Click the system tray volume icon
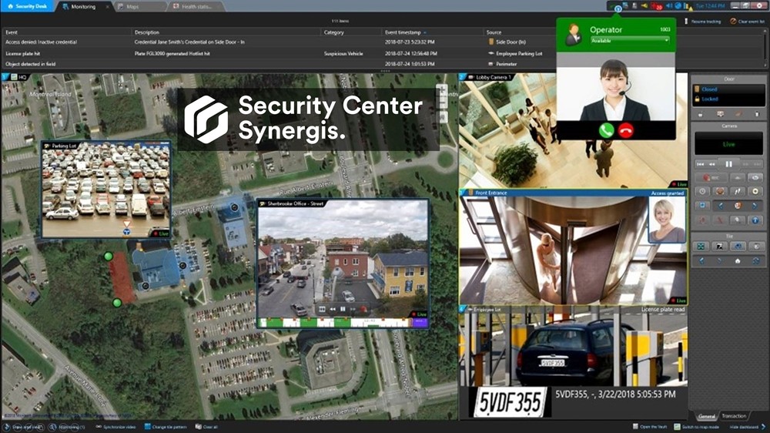 click(x=669, y=6)
